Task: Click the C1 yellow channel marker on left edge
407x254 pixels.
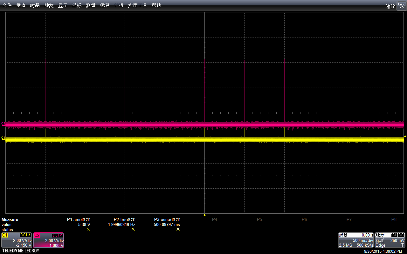Action: 3,138
